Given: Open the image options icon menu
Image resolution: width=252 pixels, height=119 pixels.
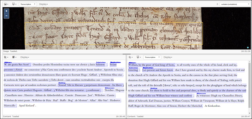Looking at the screenshot, I should coord(6,4).
